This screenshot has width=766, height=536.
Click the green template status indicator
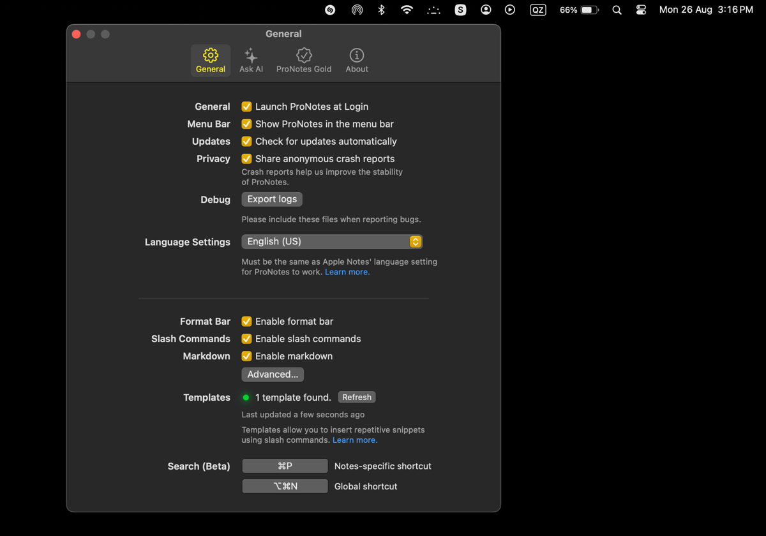pyautogui.click(x=246, y=398)
